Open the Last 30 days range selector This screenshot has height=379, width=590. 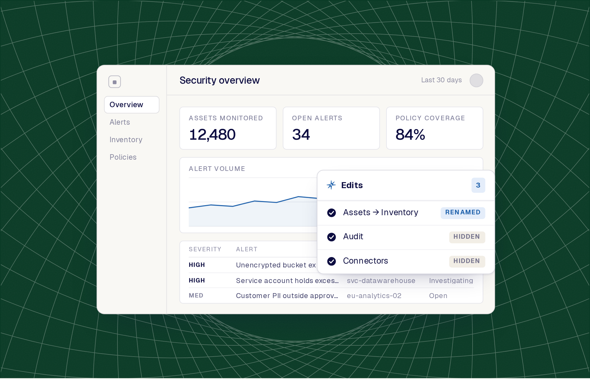[x=441, y=80]
